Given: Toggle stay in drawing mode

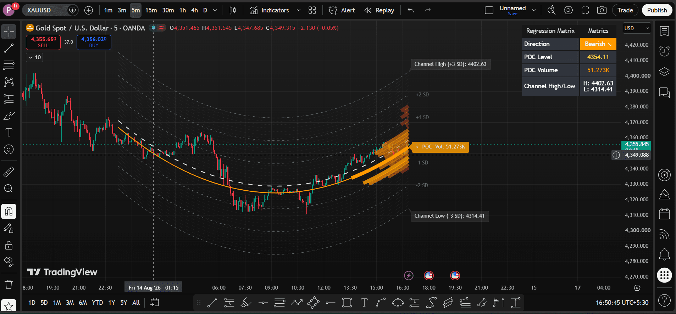Looking at the screenshot, I should [9, 229].
